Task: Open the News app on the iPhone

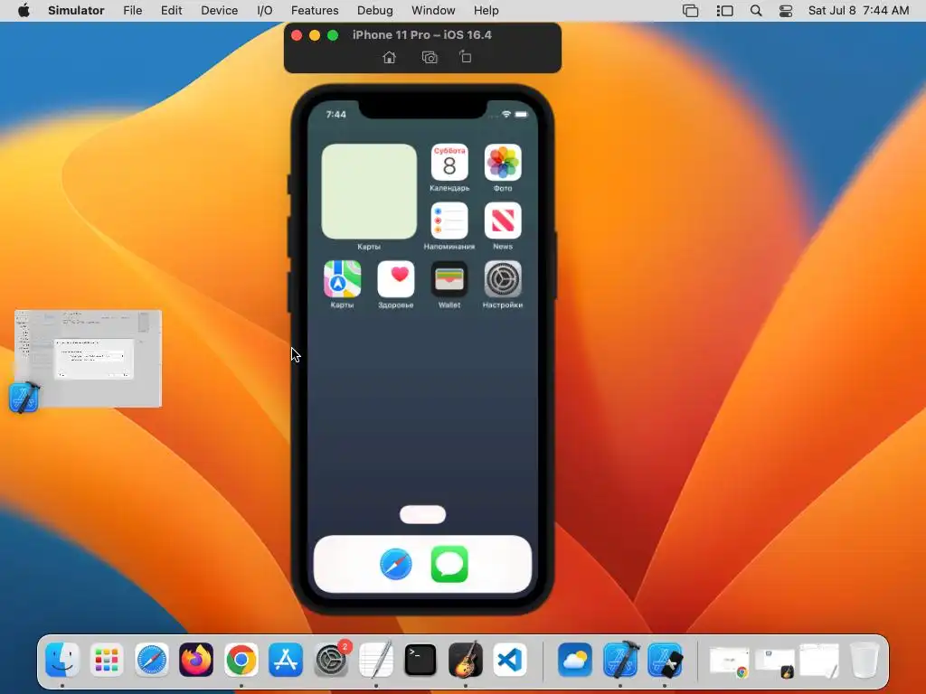Action: point(503,220)
